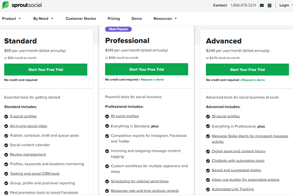
Task: Open Advanced's 10 social profiles link
Action: (226, 116)
